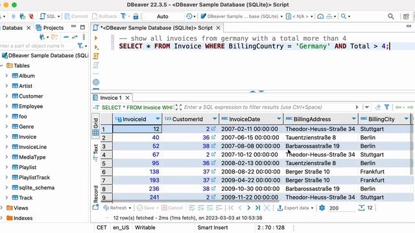Toggle link with editor in navigator
The height and width of the screenshot is (233, 415).
[75, 37]
